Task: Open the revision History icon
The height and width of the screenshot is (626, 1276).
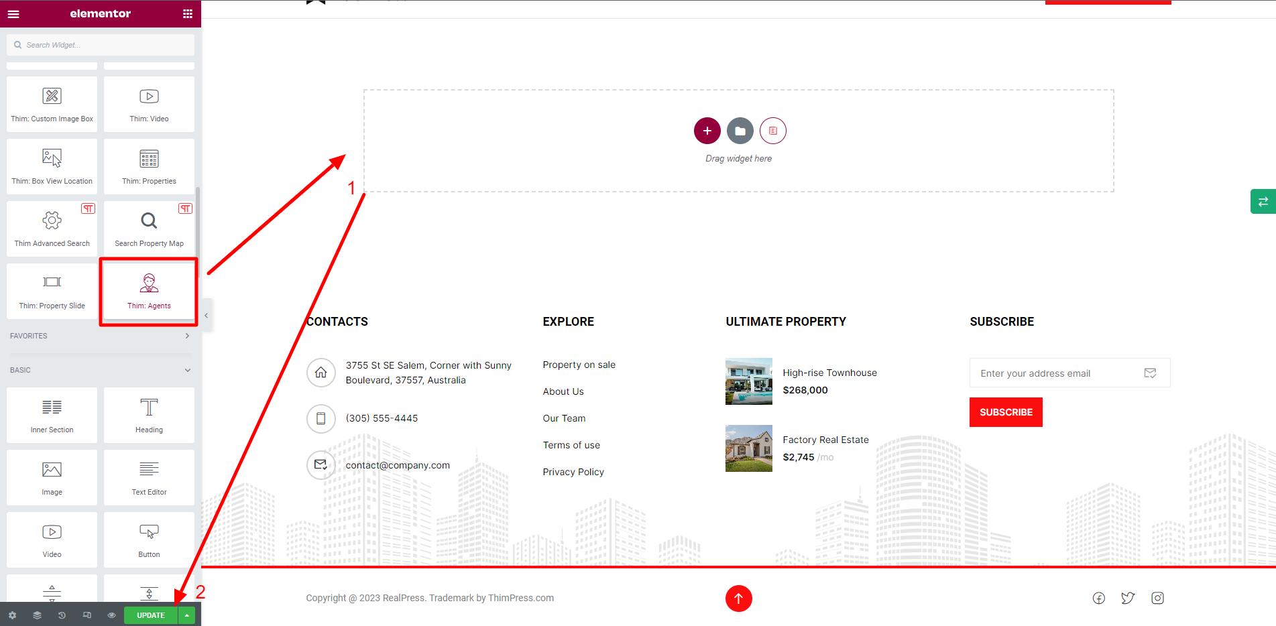Action: (62, 615)
